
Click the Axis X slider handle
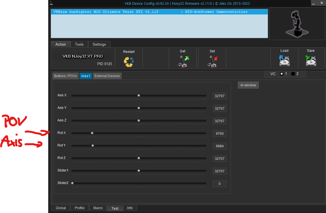pyautogui.click(x=139, y=96)
